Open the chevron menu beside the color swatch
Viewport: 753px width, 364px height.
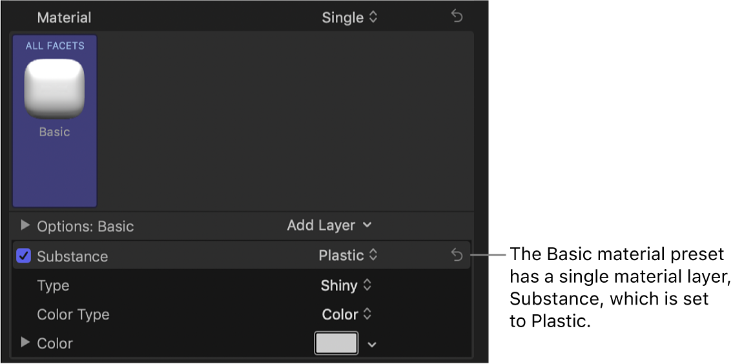tap(371, 344)
